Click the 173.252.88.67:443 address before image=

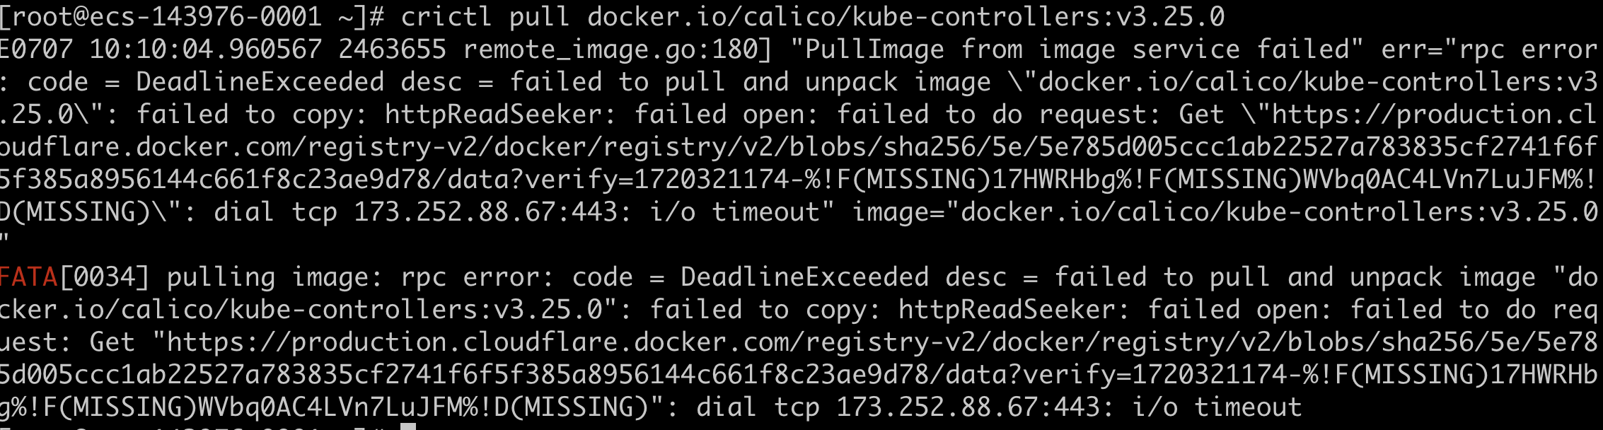pyautogui.click(x=485, y=212)
